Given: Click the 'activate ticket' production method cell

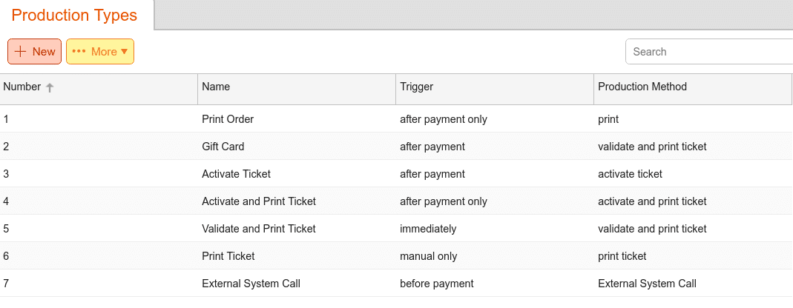Looking at the screenshot, I should pyautogui.click(x=630, y=174).
